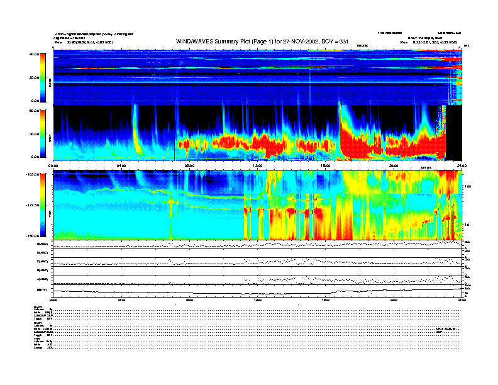The width and height of the screenshot is (498, 385).
Task: Click the bright vertical spike in TNR near 07:00
Action: click(170, 204)
